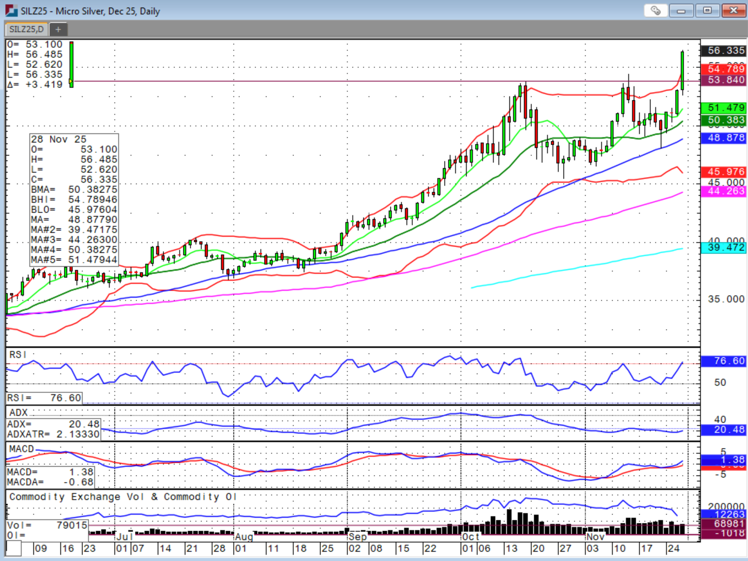The height and width of the screenshot is (561, 748).
Task: Click the 'OI=' readout in the volume pane
Action: 16,535
